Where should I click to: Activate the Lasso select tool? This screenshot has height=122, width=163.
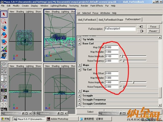tap(4, 21)
